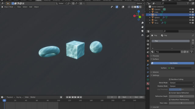This screenshot has width=195, height=109.
Task: Hide Sun in viewport eye icon
Action: click(x=190, y=20)
